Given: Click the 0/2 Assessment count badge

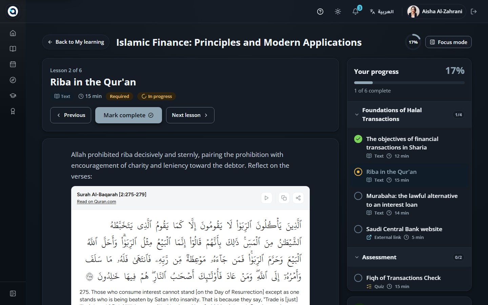Looking at the screenshot, I should tap(459, 257).
